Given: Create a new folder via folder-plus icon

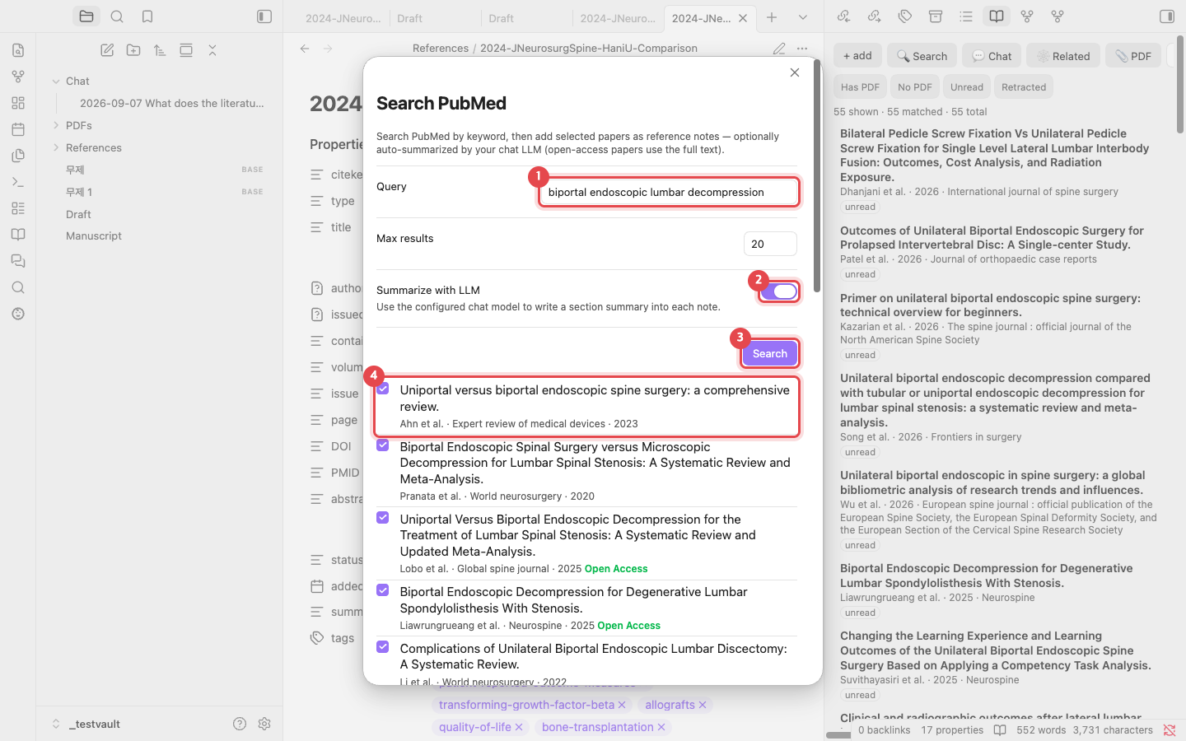Looking at the screenshot, I should tap(133, 50).
